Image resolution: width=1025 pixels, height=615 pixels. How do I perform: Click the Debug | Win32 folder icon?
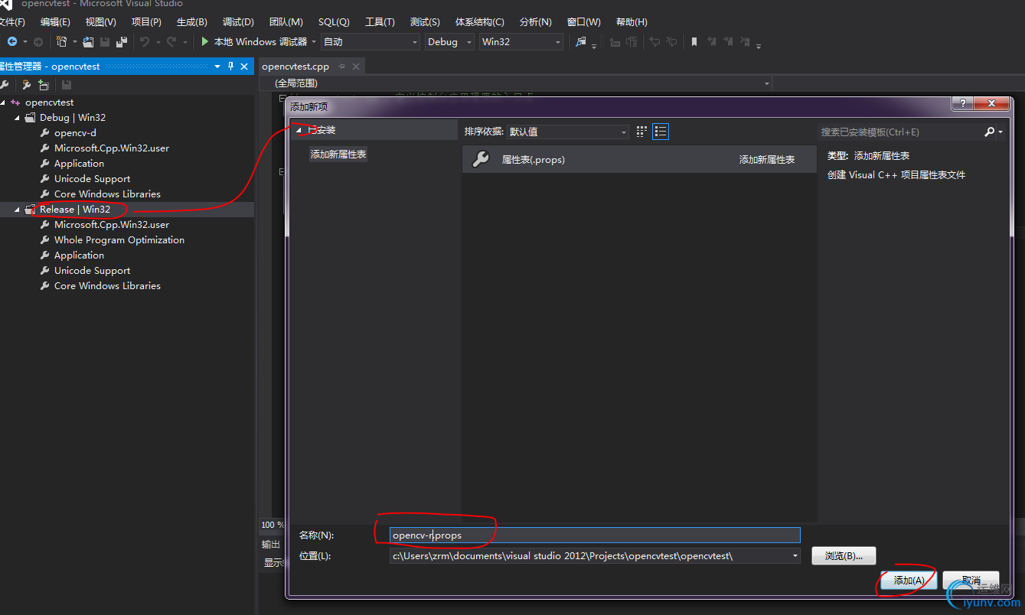point(31,118)
